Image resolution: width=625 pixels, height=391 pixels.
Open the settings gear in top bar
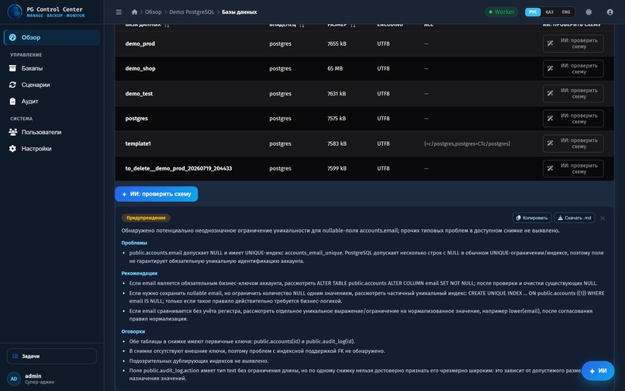coord(589,12)
